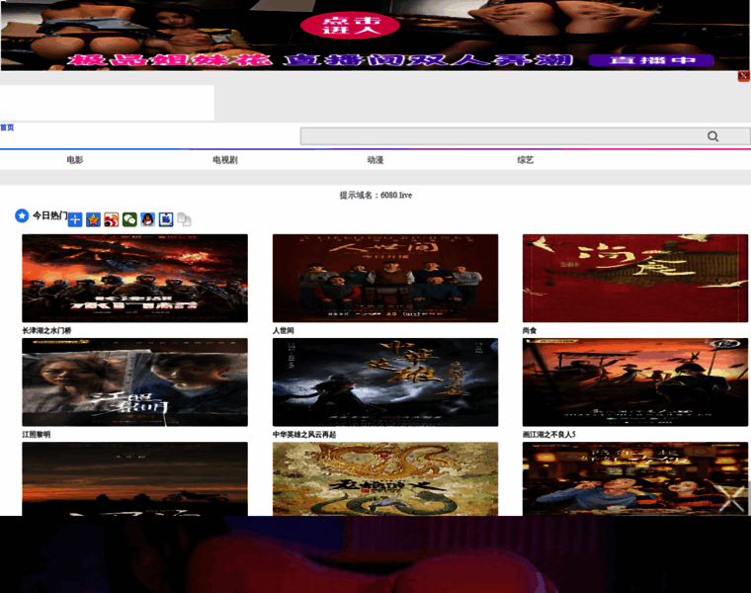The height and width of the screenshot is (593, 751).
Task: Share to Sina Weibo icon
Action: tap(111, 219)
